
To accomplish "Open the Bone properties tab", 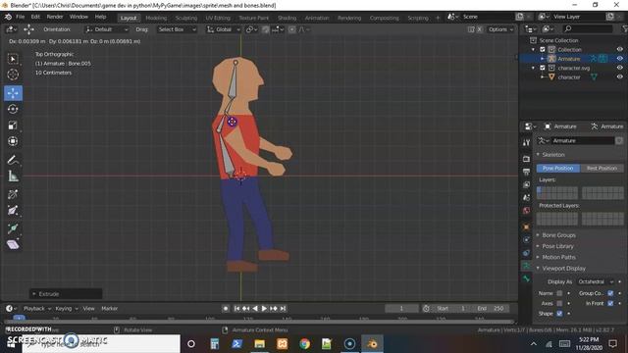I will [526, 278].
